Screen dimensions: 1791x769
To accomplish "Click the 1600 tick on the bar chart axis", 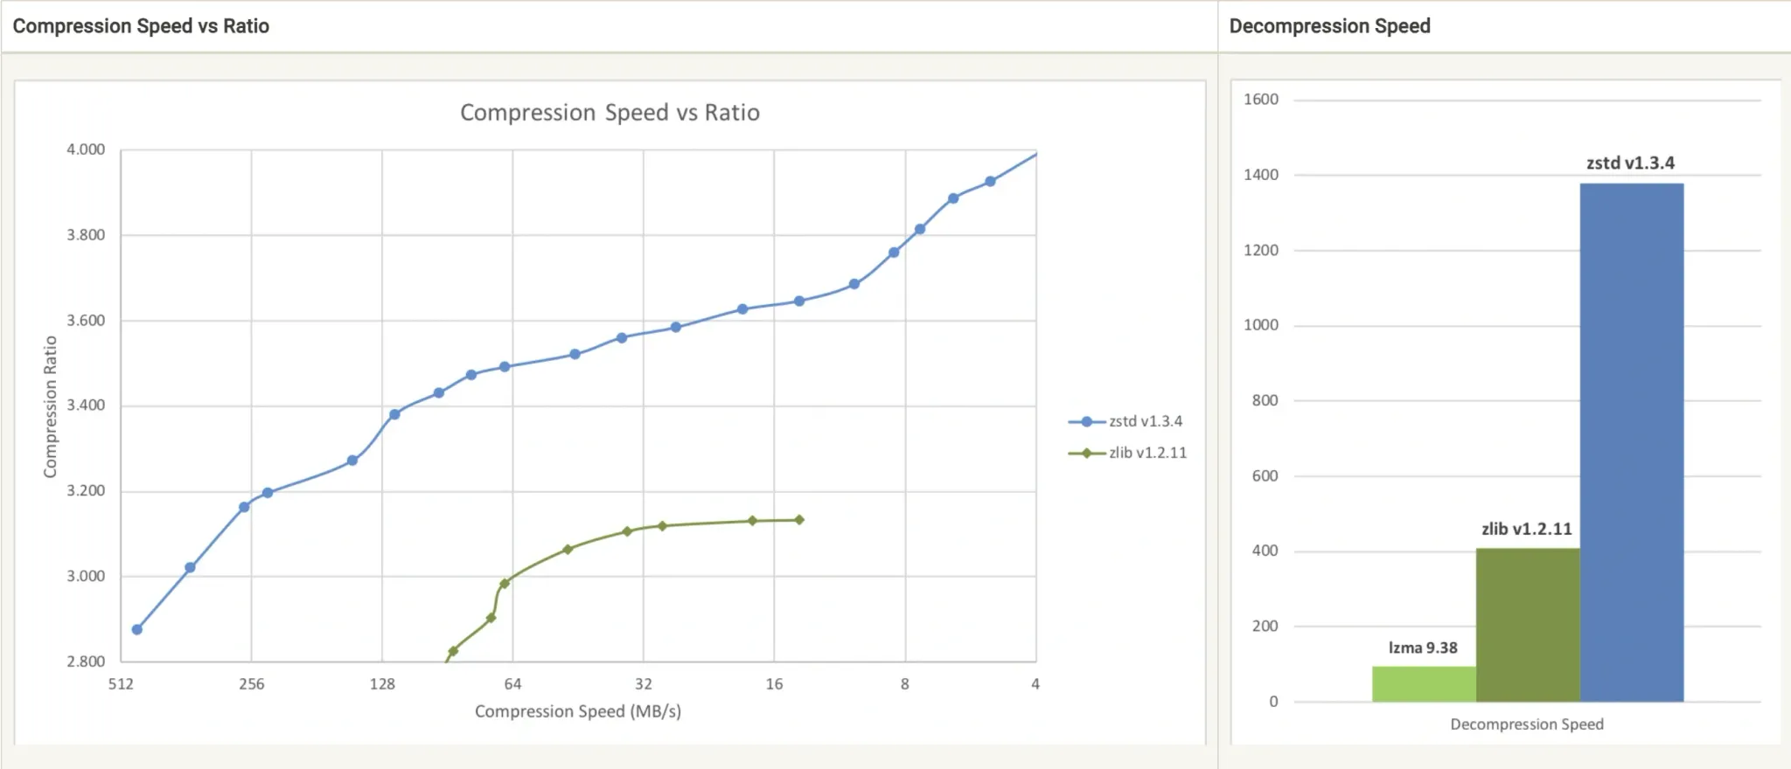I will 1261,100.
